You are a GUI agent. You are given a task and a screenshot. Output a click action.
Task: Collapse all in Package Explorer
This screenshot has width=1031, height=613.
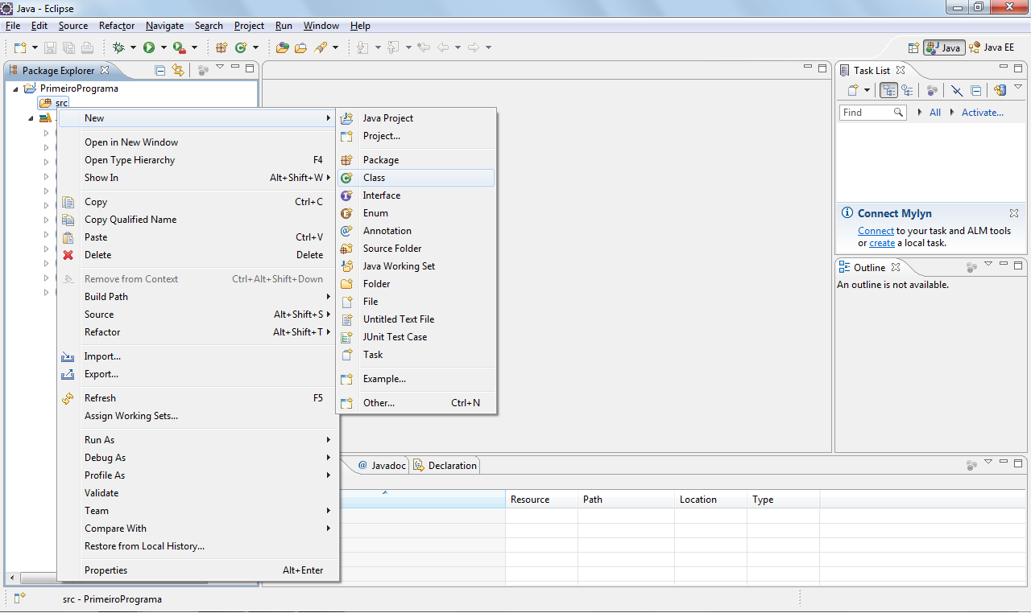click(x=160, y=70)
